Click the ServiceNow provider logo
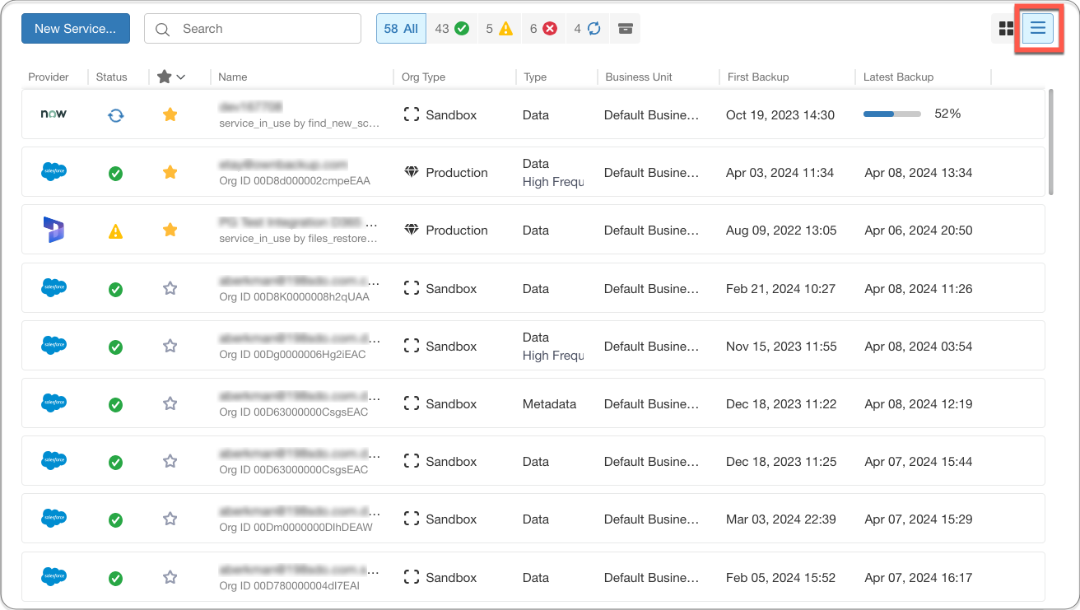This screenshot has height=610, width=1080. click(x=54, y=114)
